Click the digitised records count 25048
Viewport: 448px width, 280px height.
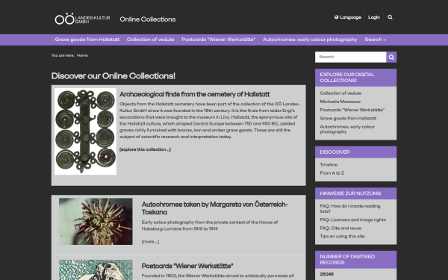click(326, 274)
